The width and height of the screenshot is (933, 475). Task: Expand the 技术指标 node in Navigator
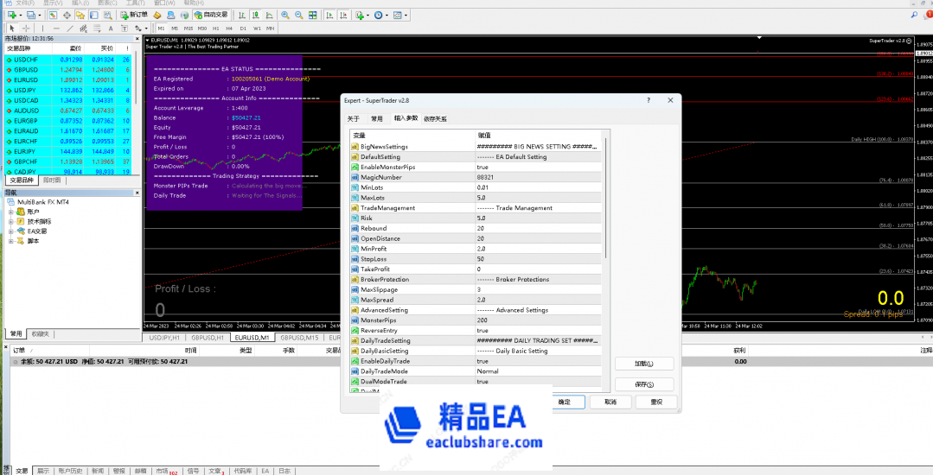10,221
